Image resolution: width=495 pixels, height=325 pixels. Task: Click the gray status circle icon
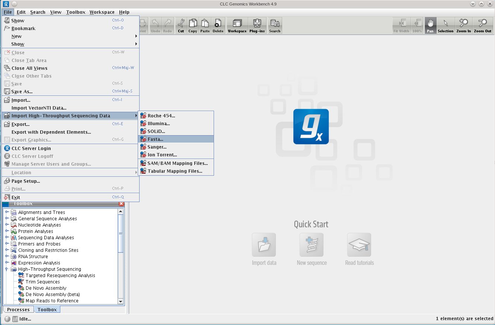coord(7,319)
